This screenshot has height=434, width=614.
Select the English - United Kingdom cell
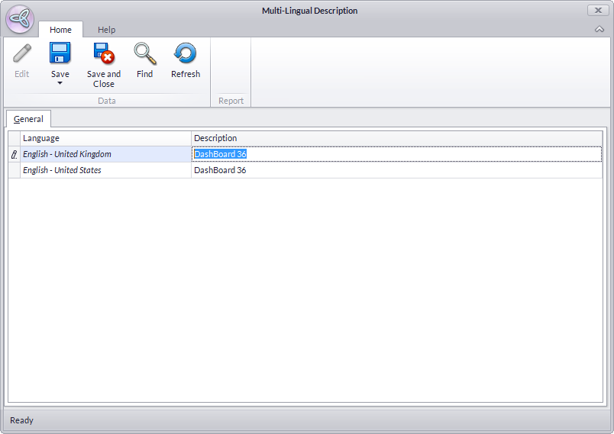[x=105, y=154]
